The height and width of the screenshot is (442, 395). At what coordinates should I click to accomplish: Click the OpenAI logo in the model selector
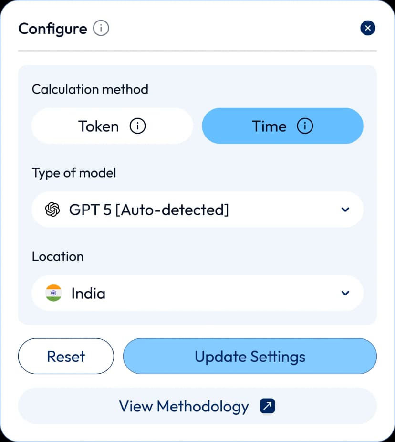[52, 210]
